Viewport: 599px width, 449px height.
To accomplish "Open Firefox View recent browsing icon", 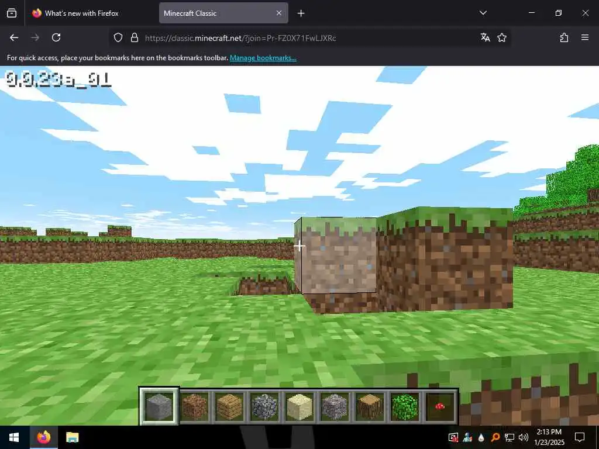I will pos(12,13).
